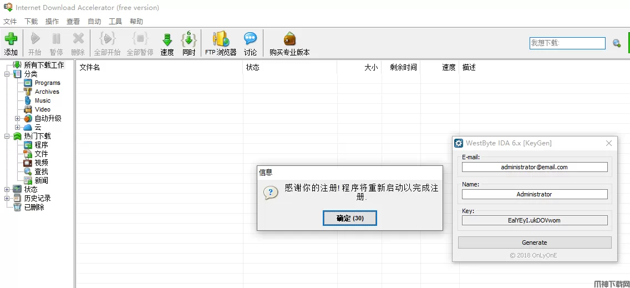Click the Start download toolbar icon

[x=35, y=39]
